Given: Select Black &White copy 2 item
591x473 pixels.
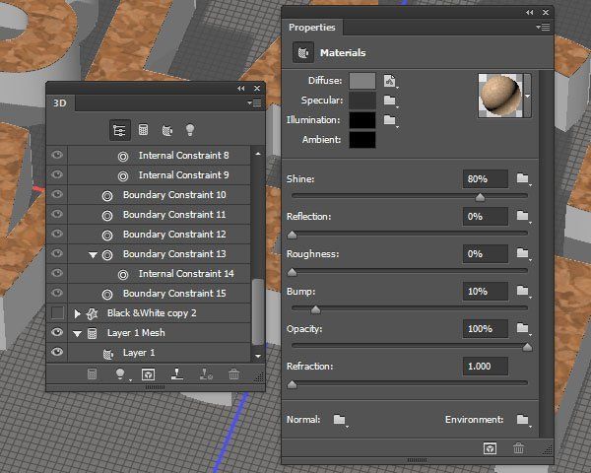Looking at the screenshot, I should pos(159,313).
